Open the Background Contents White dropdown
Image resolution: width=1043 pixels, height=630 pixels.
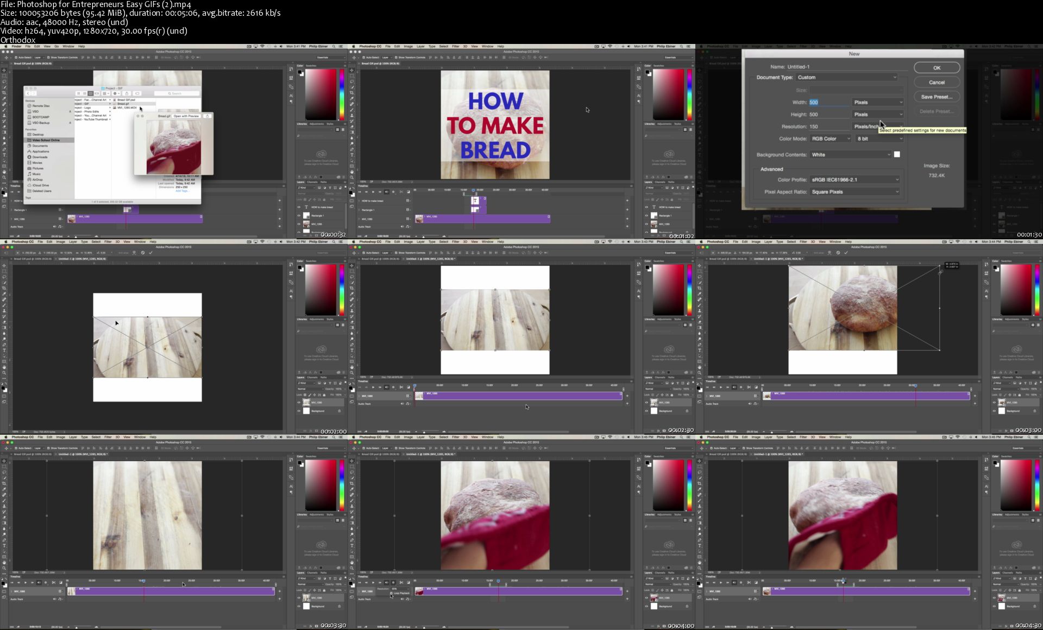point(850,155)
